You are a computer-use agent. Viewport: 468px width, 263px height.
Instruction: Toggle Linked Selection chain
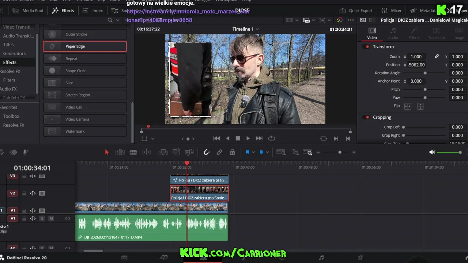pos(219,152)
